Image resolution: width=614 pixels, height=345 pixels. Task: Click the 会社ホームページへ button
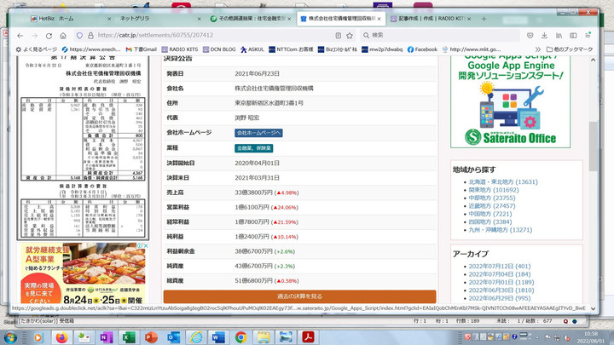tap(258, 133)
